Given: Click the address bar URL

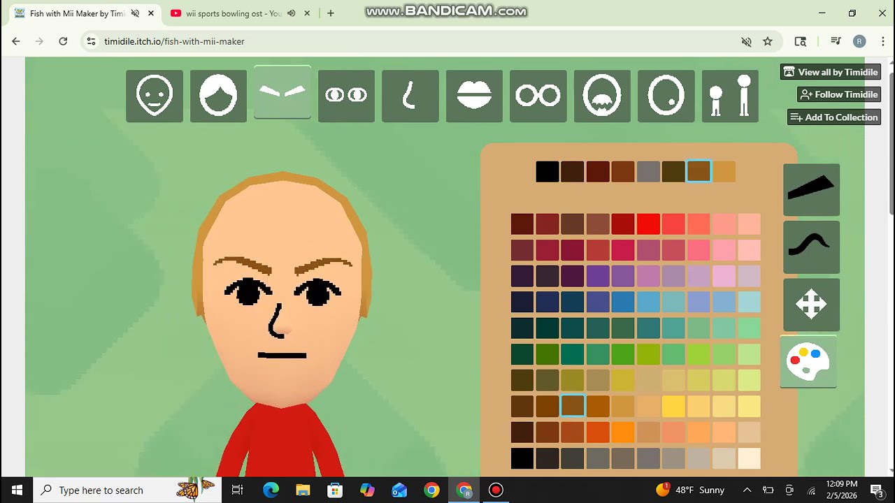Looking at the screenshot, I should tap(174, 41).
